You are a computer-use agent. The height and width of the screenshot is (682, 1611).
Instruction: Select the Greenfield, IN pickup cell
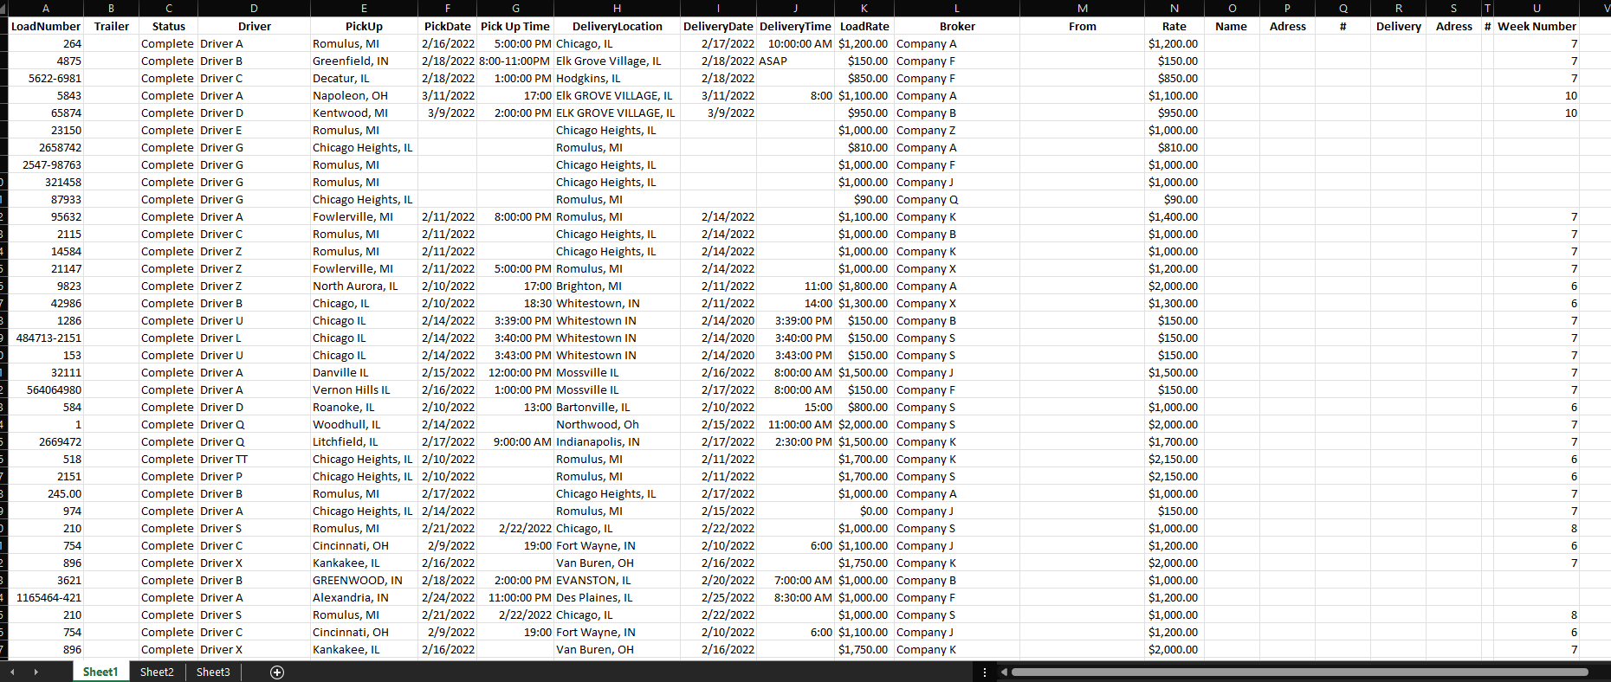pos(364,61)
